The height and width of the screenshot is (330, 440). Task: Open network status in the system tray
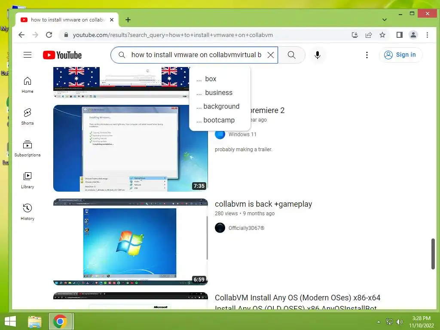coord(389,322)
